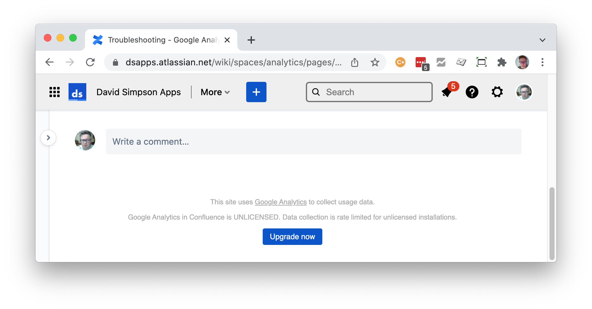The height and width of the screenshot is (309, 592).
Task: Click the page vertical scrollbar
Action: coord(552,223)
